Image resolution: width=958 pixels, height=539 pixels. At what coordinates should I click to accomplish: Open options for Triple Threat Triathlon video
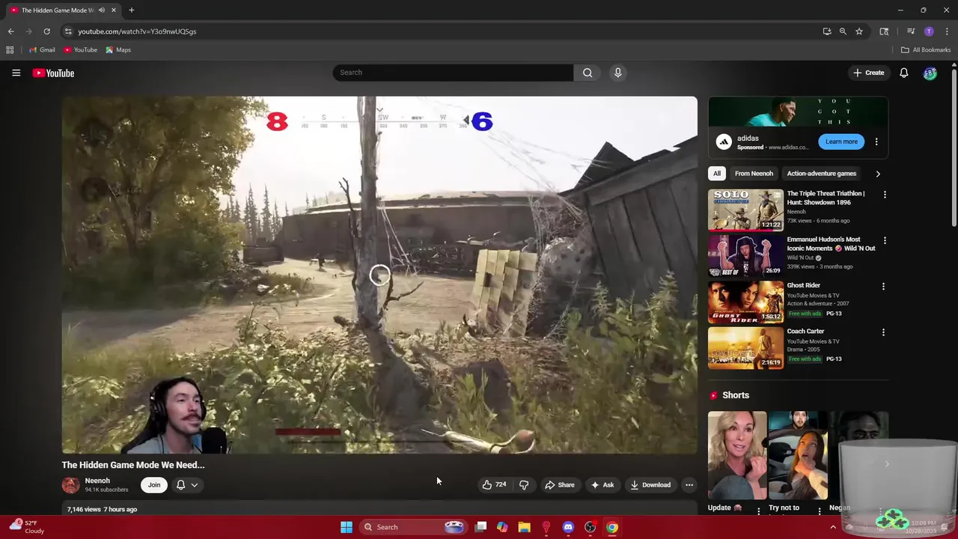click(x=885, y=195)
